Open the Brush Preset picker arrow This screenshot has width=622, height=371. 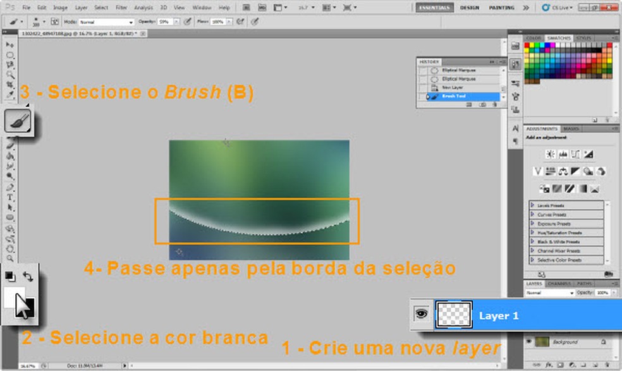(44, 22)
